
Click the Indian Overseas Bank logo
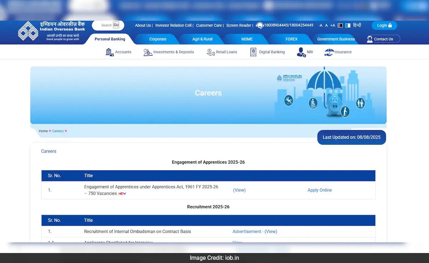[29, 31]
